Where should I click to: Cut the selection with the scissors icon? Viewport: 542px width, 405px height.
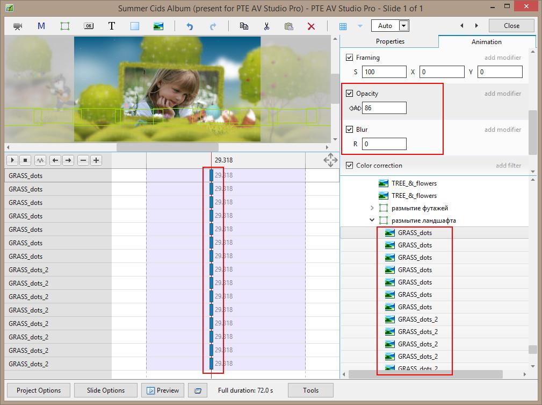click(x=266, y=26)
